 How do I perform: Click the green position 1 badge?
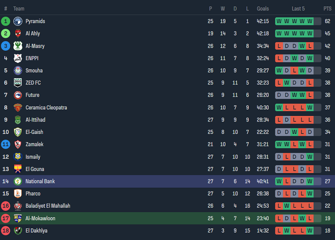click(6, 21)
